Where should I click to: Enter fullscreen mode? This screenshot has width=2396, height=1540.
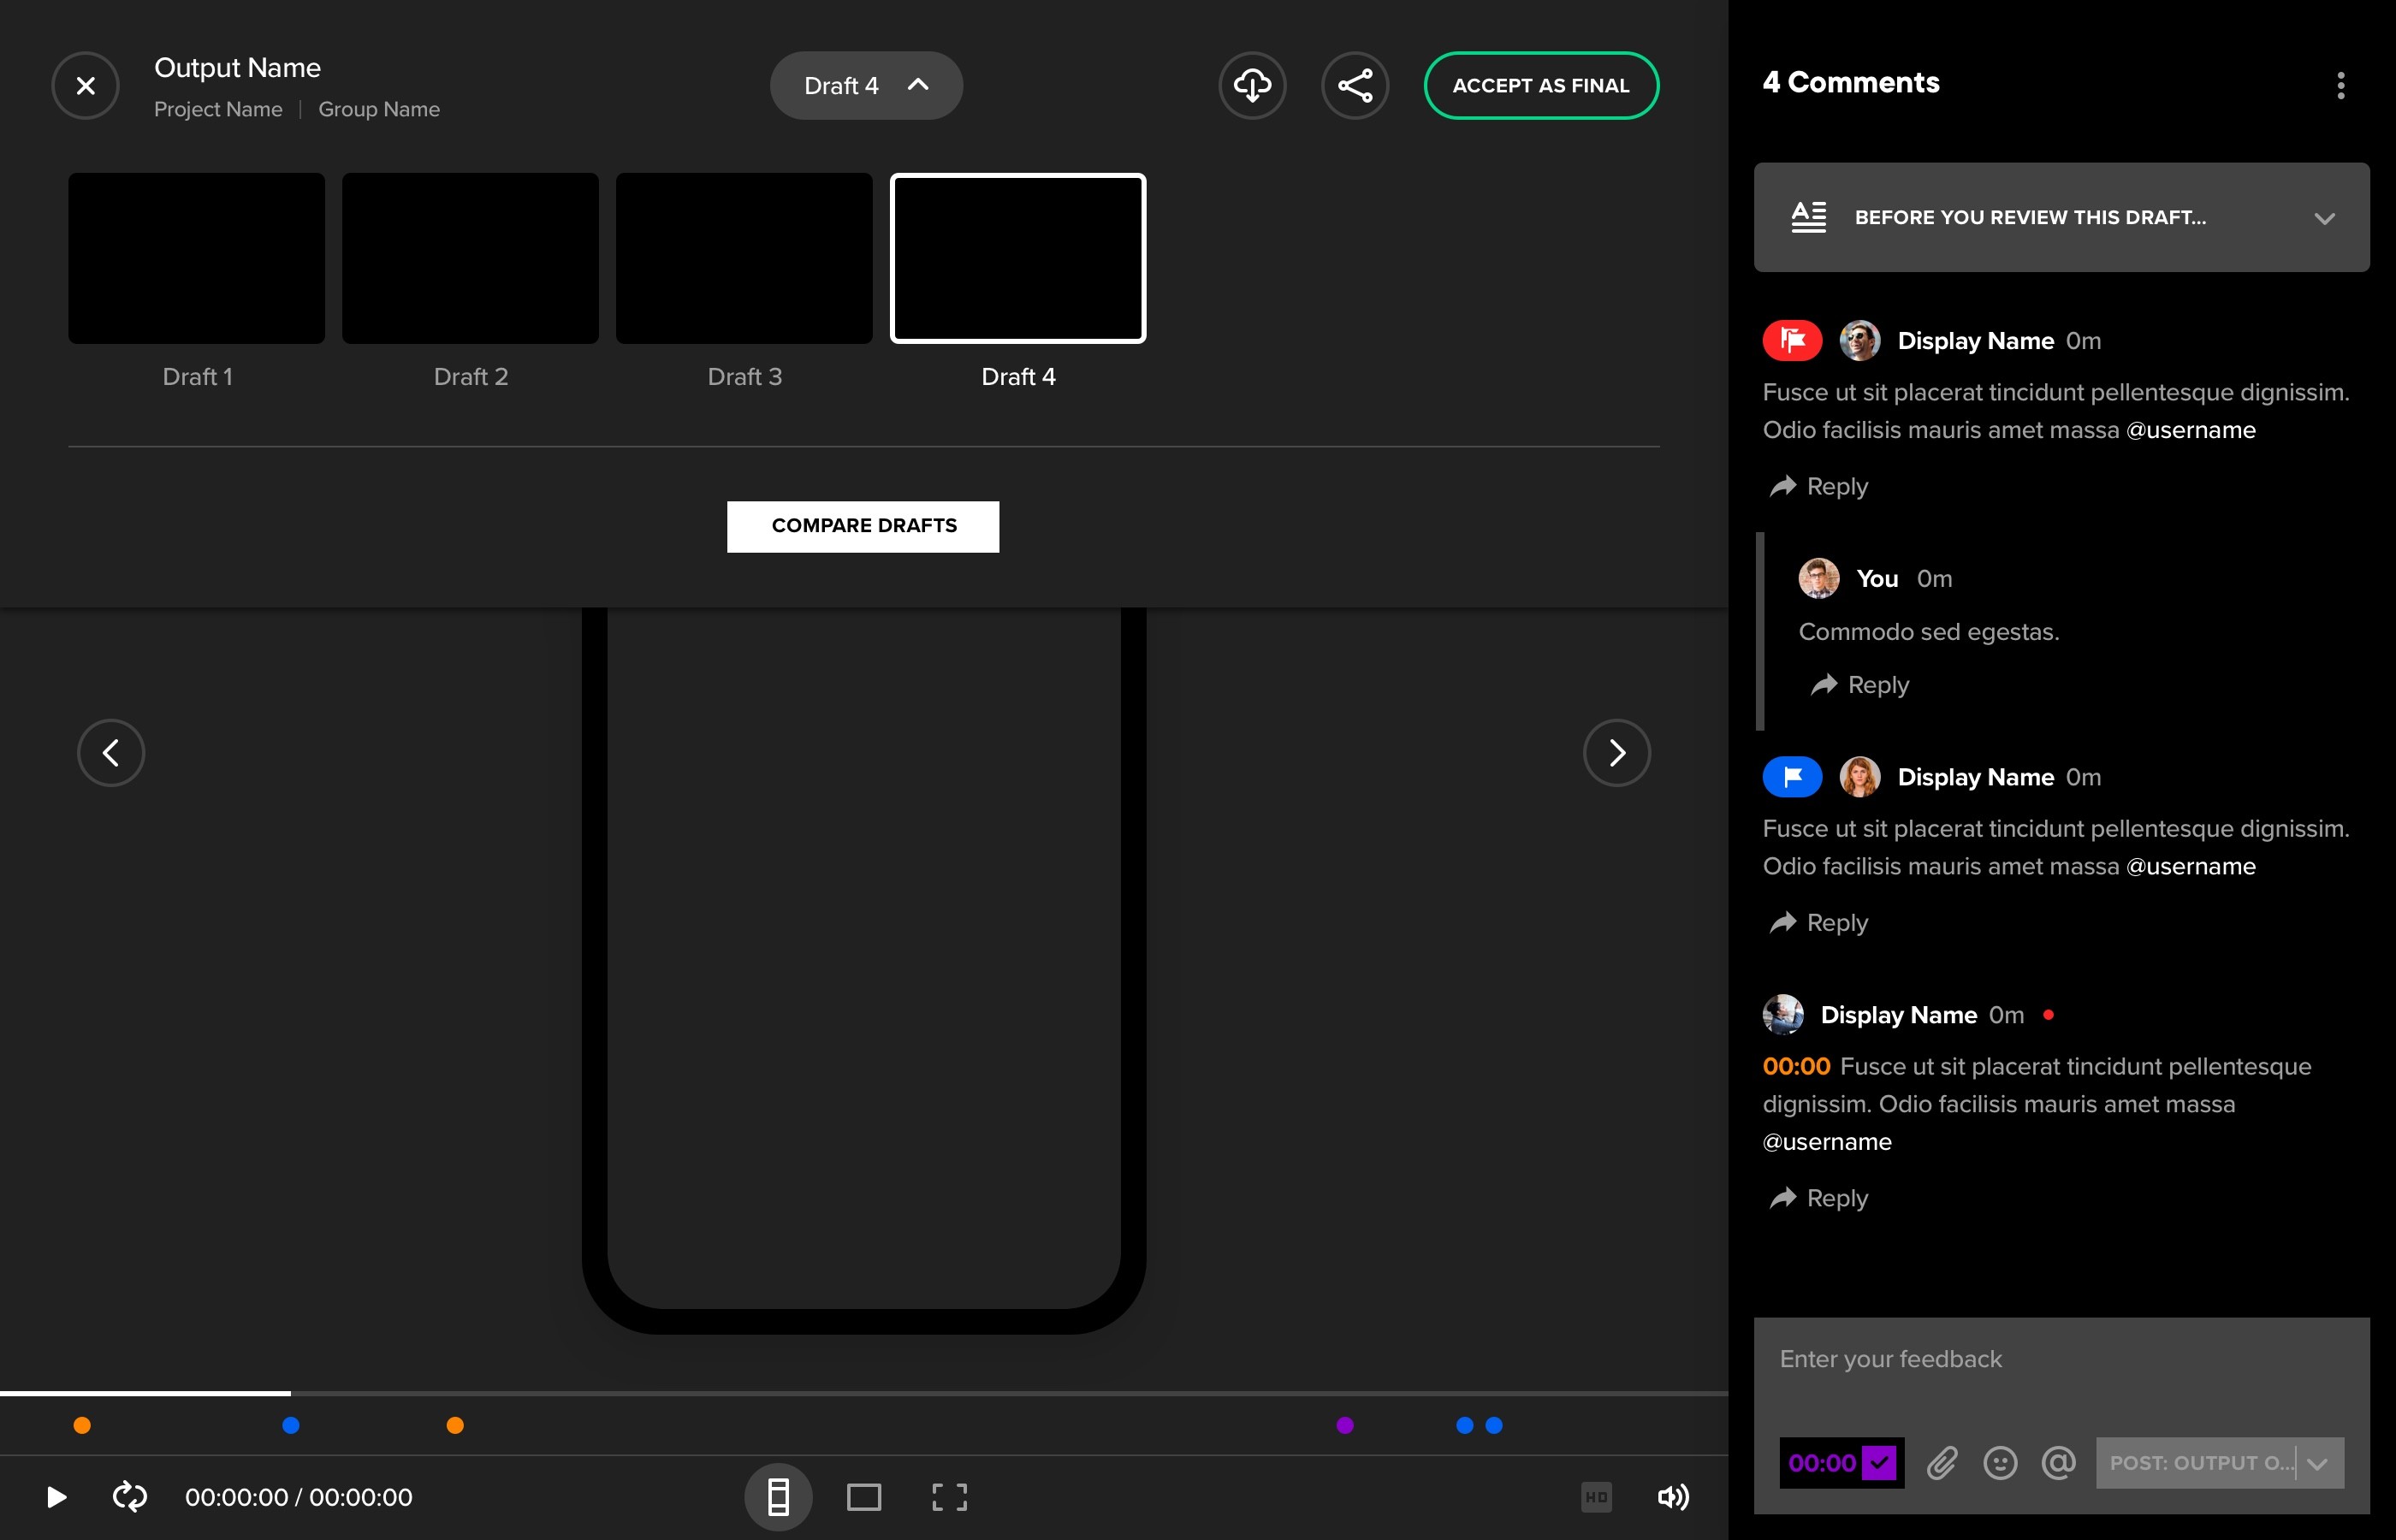click(x=949, y=1497)
